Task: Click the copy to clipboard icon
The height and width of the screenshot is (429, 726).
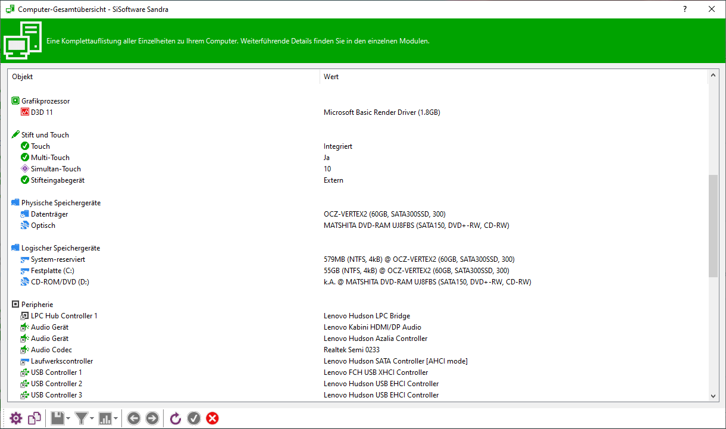Action: [x=35, y=418]
